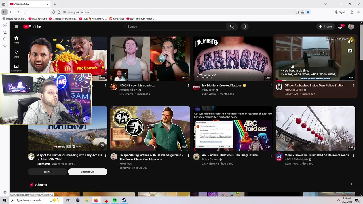
Task: Open more options for Way of the Hunter ad
Action: click(106, 155)
